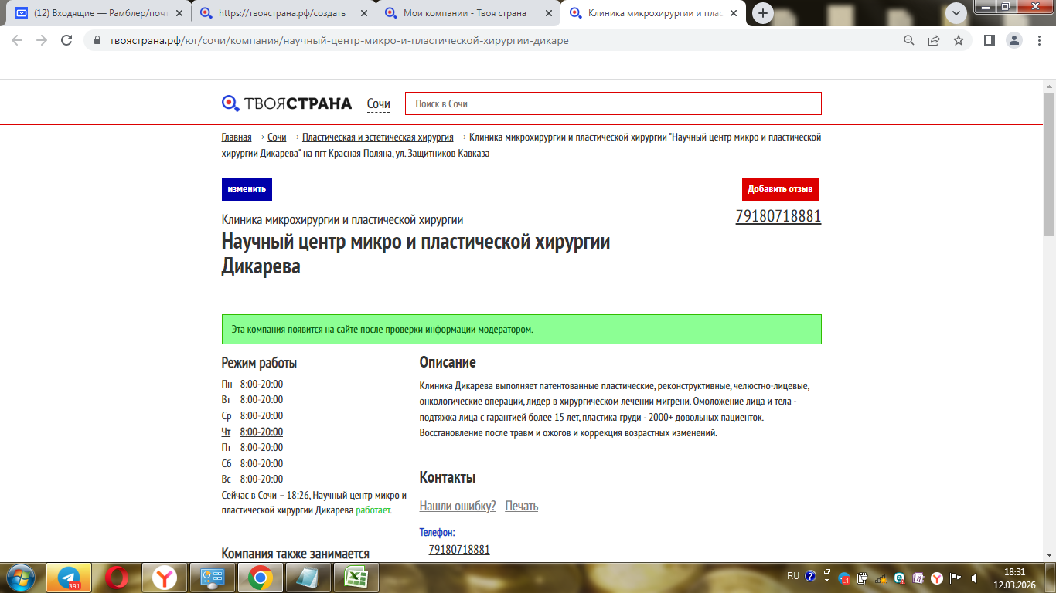Click the page's vertical scrollbar thumb
The width and height of the screenshot is (1056, 593).
pyautogui.click(x=1049, y=164)
